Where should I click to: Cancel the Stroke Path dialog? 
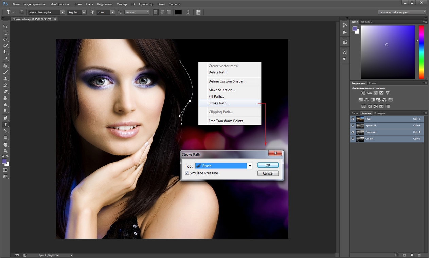tap(268, 173)
